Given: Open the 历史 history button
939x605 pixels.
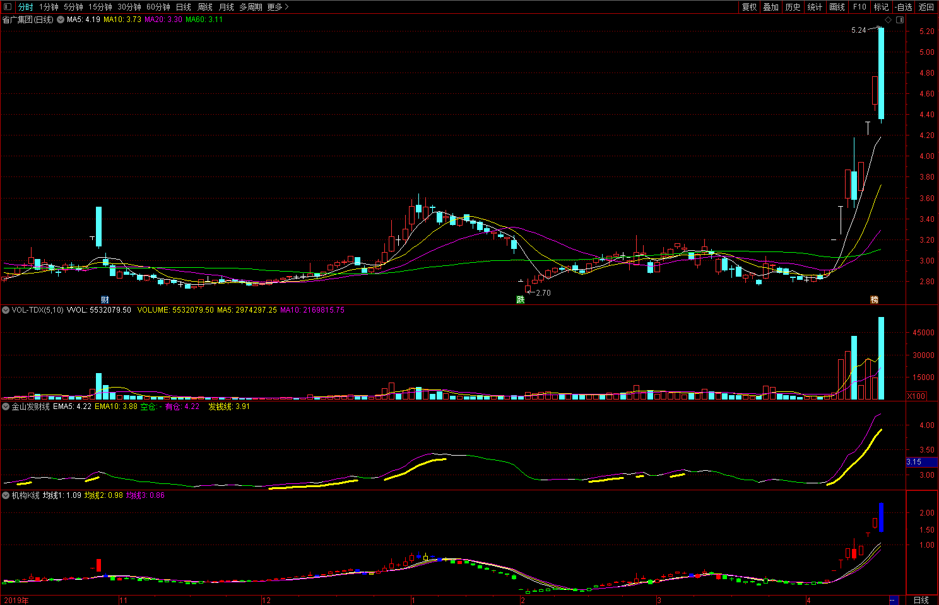Looking at the screenshot, I should 793,7.
